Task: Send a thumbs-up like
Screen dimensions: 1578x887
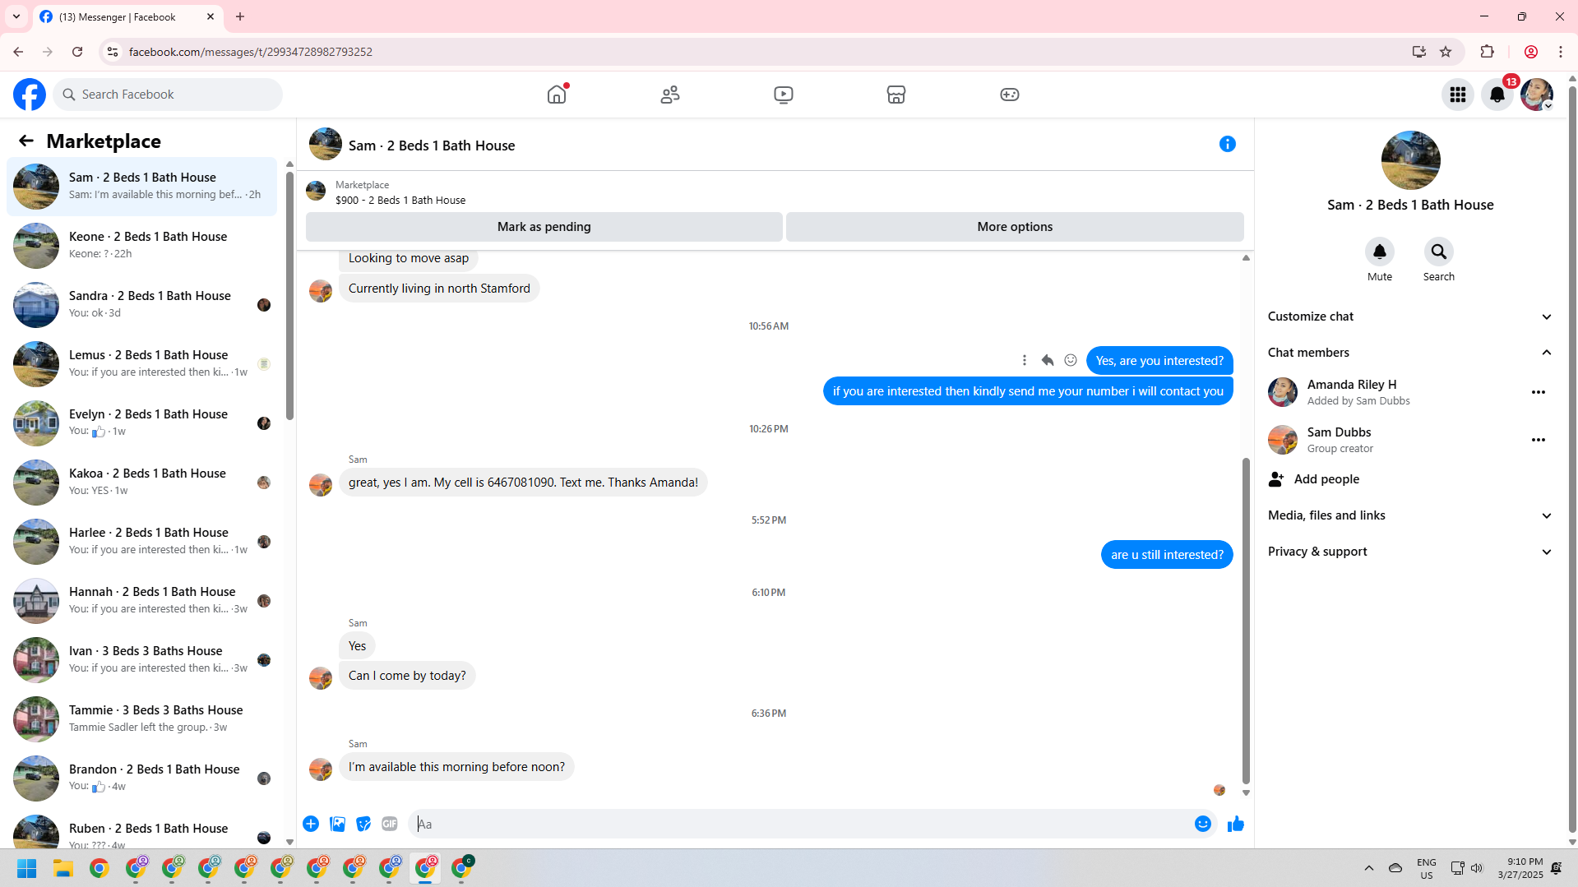Action: pos(1236,824)
